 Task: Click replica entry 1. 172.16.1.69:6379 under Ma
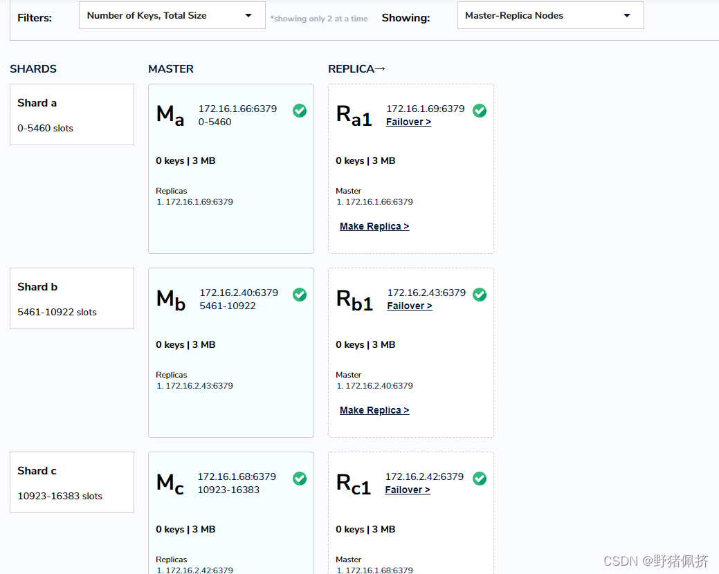pos(194,201)
